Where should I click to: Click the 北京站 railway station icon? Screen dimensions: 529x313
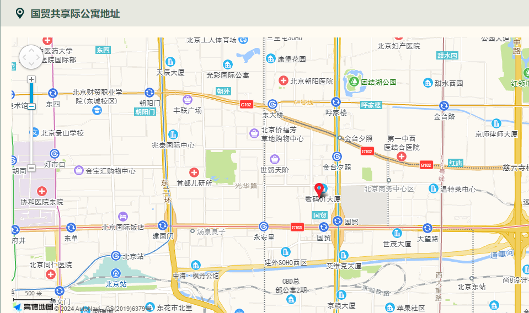tap(116, 273)
